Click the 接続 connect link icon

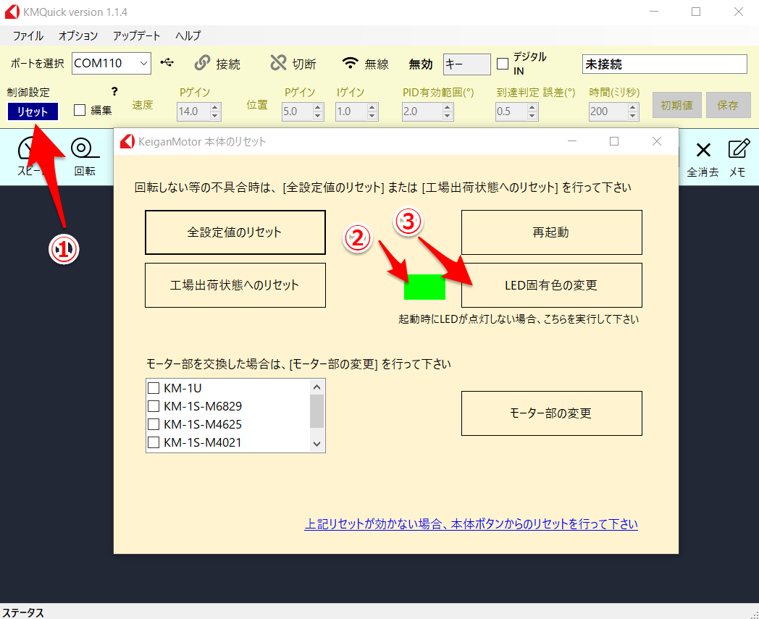[x=202, y=63]
